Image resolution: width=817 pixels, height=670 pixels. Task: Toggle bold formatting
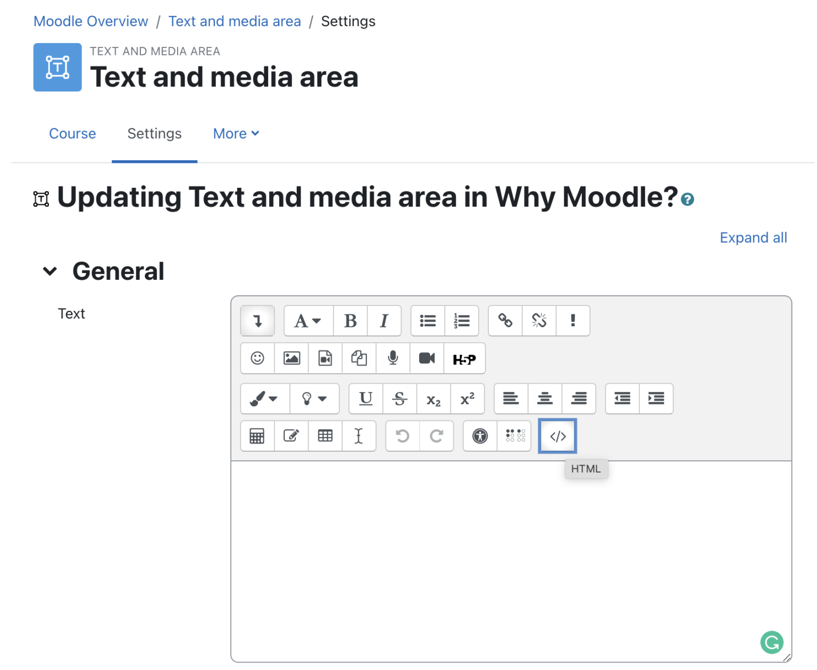[x=350, y=320]
